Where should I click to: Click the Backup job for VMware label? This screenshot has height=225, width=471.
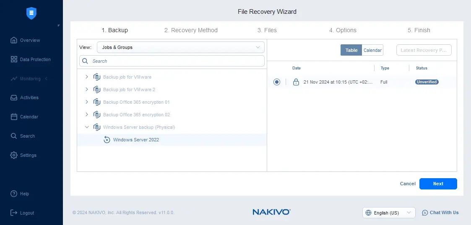[128, 77]
